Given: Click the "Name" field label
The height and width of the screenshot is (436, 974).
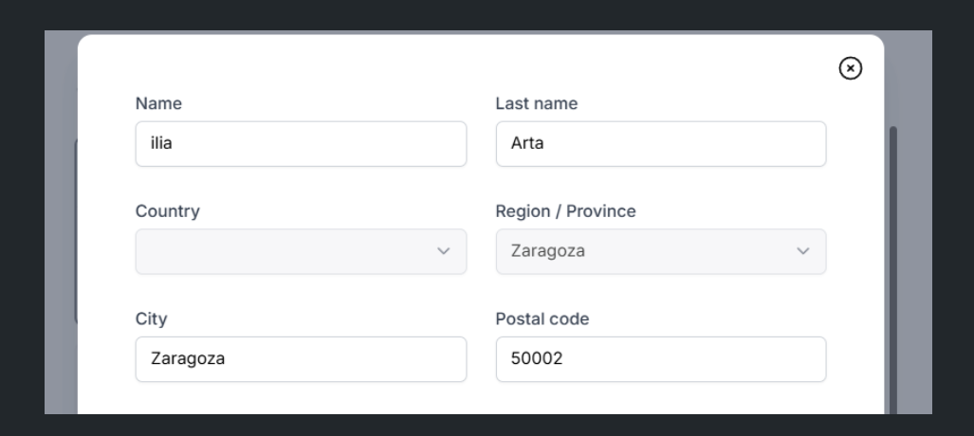Looking at the screenshot, I should click(158, 103).
